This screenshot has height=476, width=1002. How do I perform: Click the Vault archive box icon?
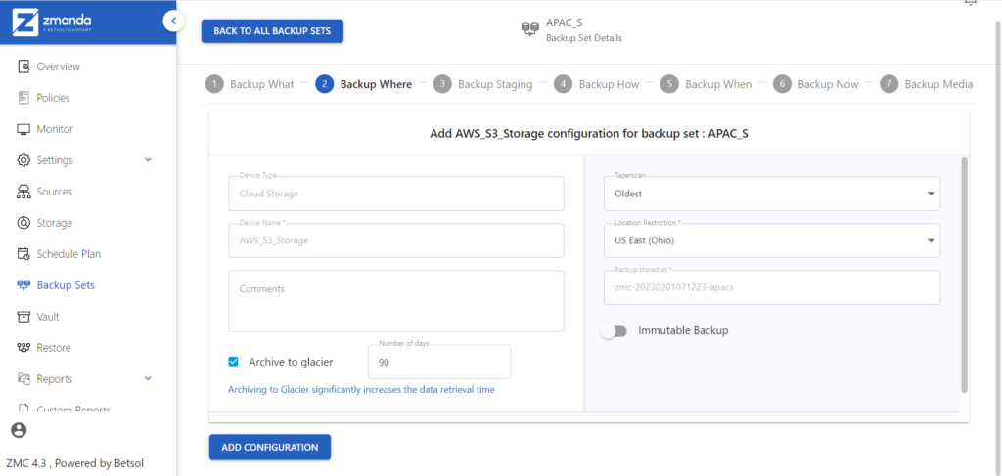(x=23, y=317)
